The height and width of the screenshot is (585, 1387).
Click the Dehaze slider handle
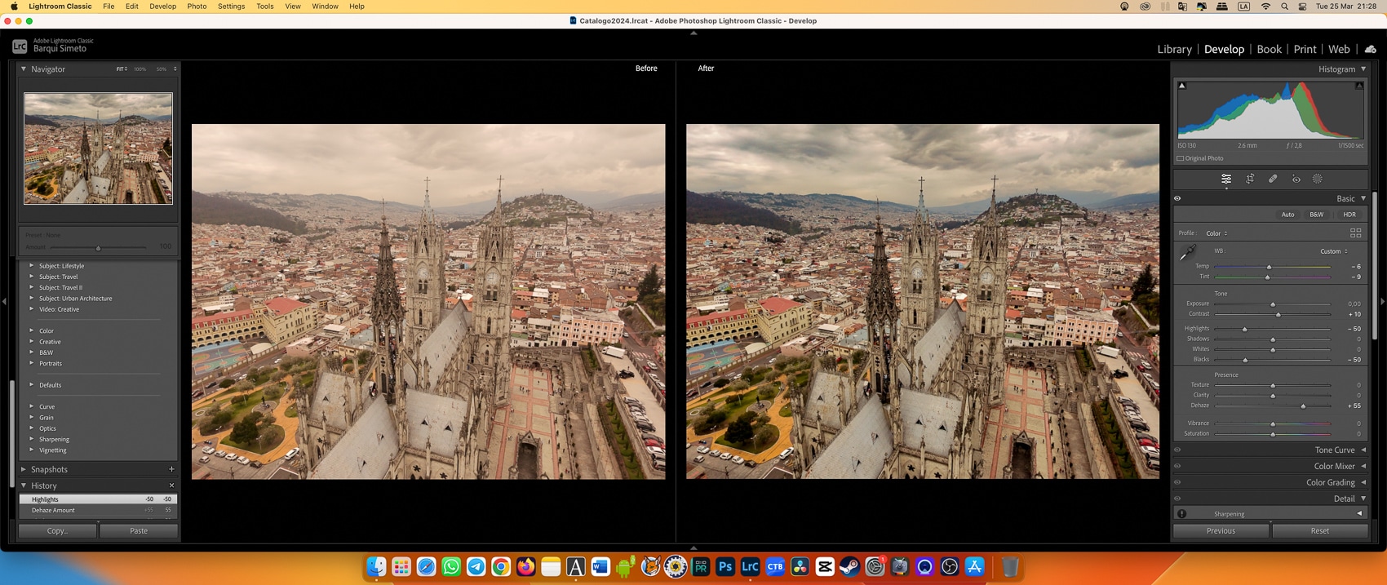pos(1303,406)
